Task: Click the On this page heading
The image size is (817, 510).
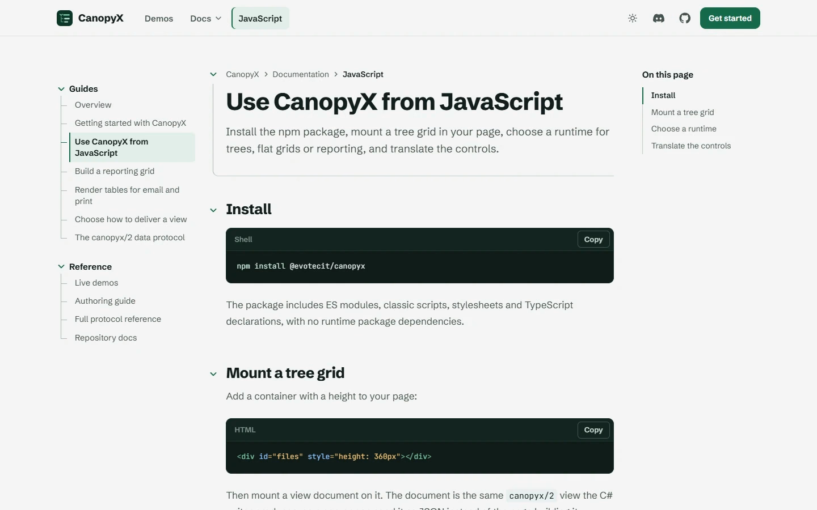Action: click(668, 75)
